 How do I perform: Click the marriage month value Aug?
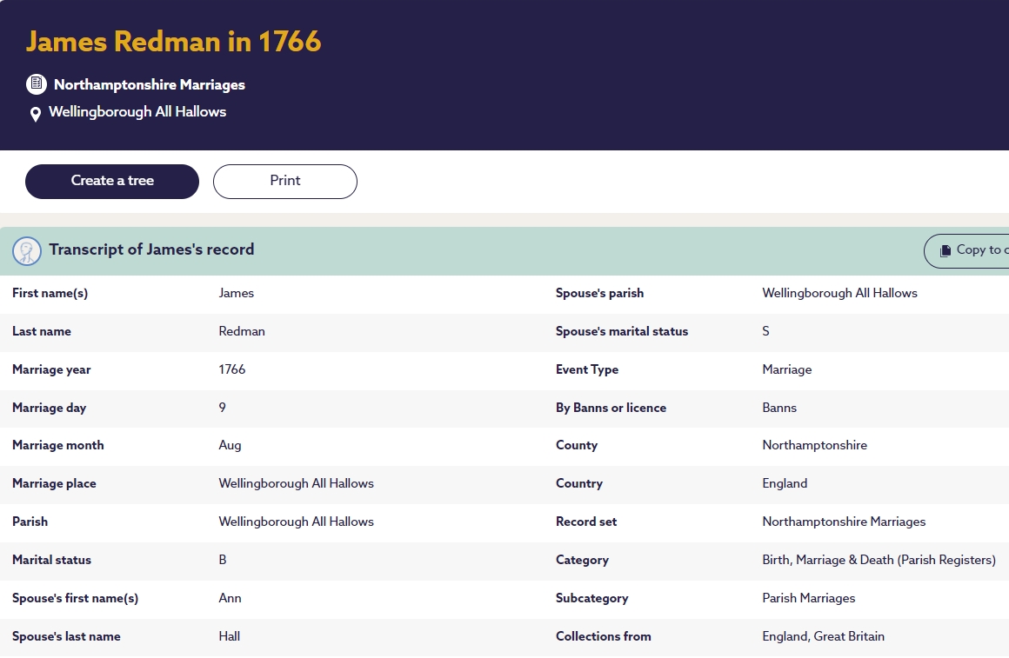click(230, 446)
